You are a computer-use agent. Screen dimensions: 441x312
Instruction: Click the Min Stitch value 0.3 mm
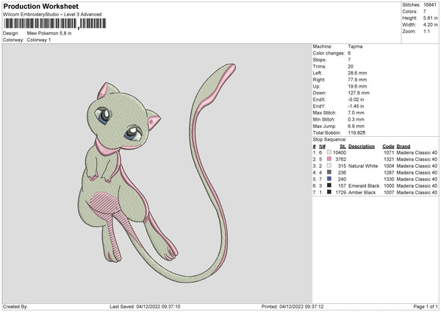coord(356,120)
